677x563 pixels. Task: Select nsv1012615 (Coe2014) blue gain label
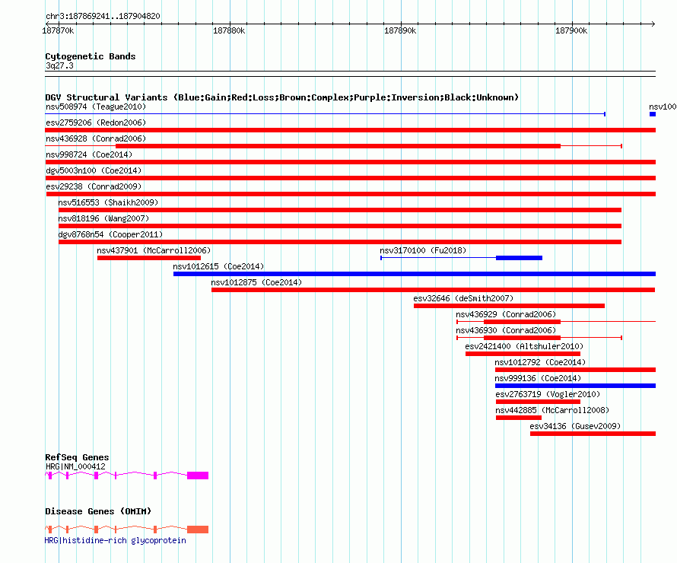coord(218,266)
